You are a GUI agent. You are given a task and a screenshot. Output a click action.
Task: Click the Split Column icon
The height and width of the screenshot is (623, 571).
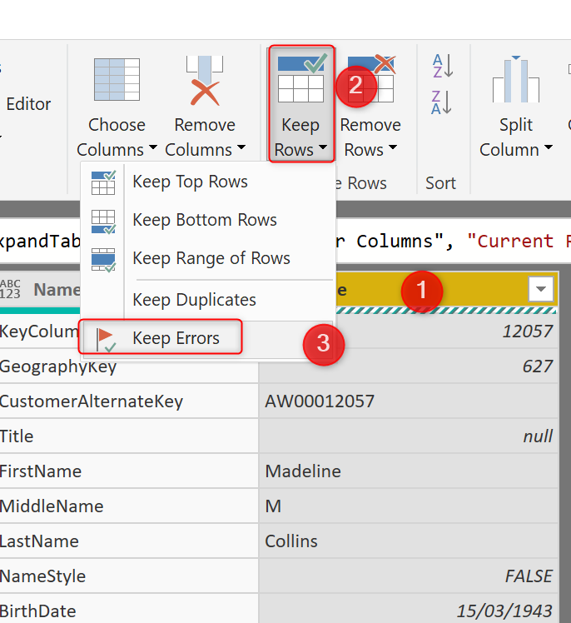click(x=515, y=81)
